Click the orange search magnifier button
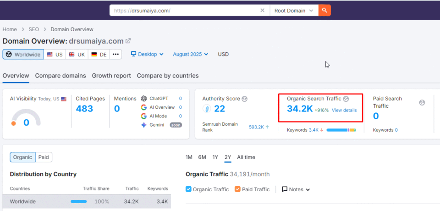 click(x=324, y=10)
